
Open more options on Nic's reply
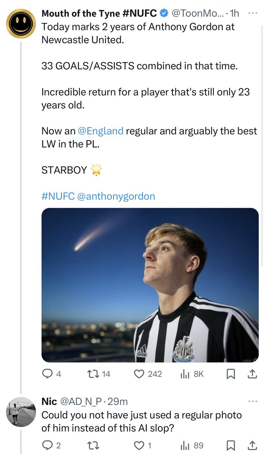pyautogui.click(x=252, y=402)
